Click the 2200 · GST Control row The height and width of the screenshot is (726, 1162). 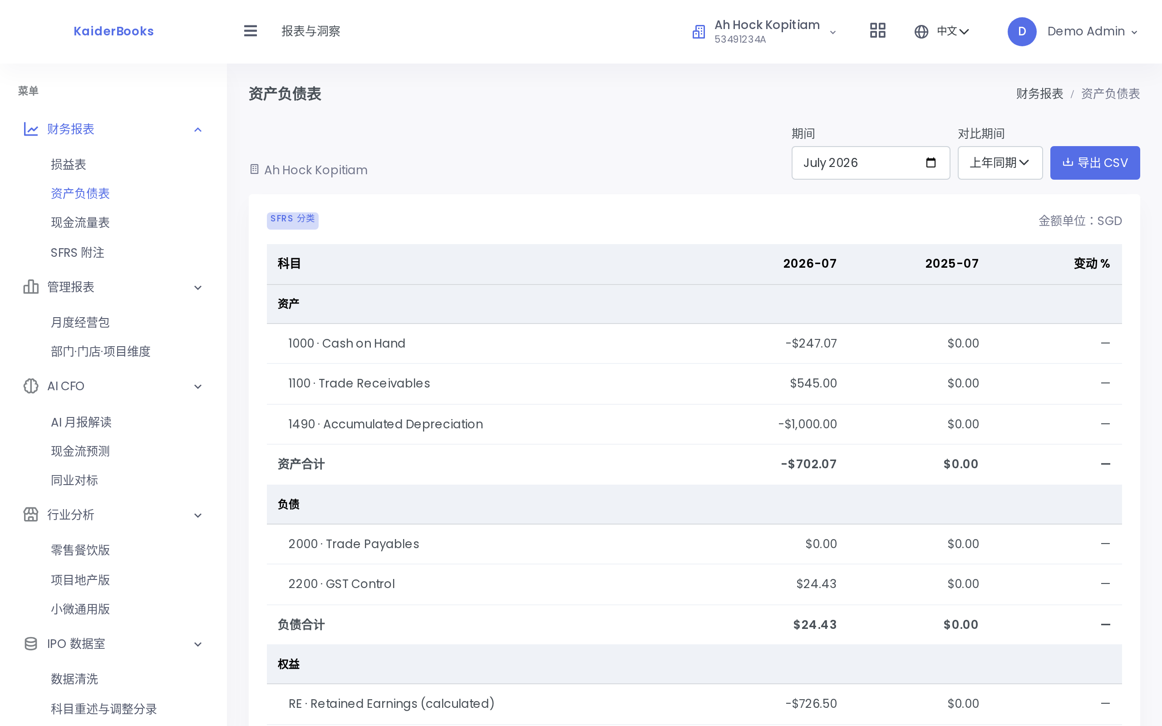tap(694, 584)
